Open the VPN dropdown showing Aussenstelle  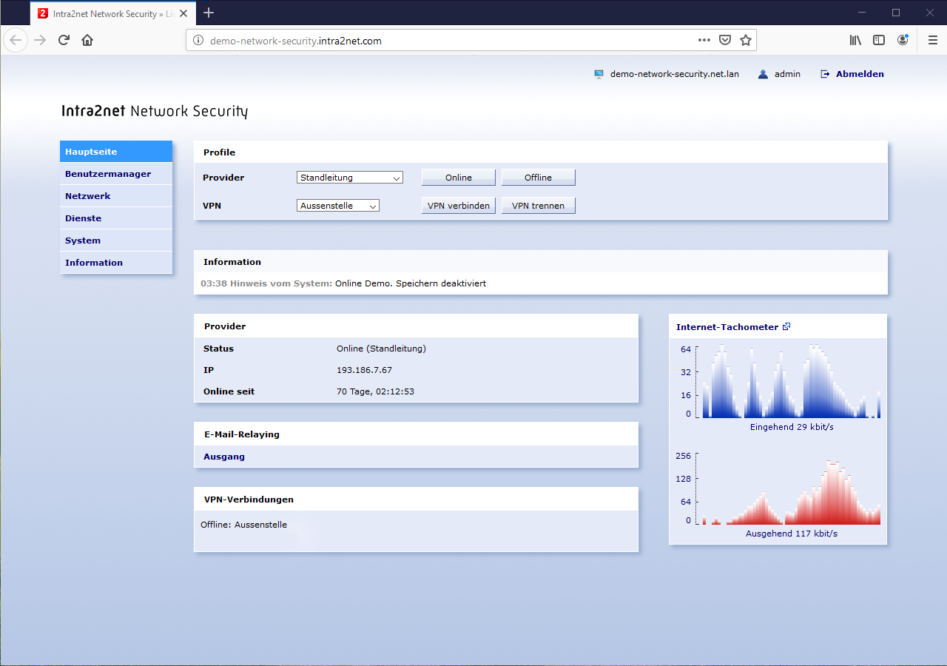[x=338, y=206]
